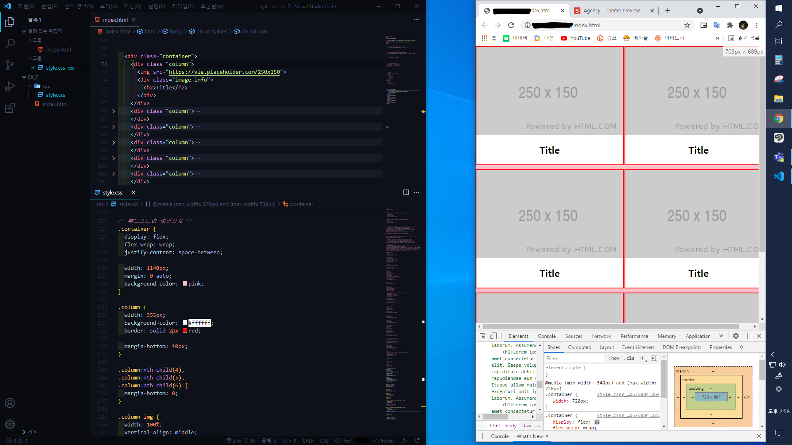The width and height of the screenshot is (792, 445).
Task: Open the Search view in activity bar
Action: 10,43
